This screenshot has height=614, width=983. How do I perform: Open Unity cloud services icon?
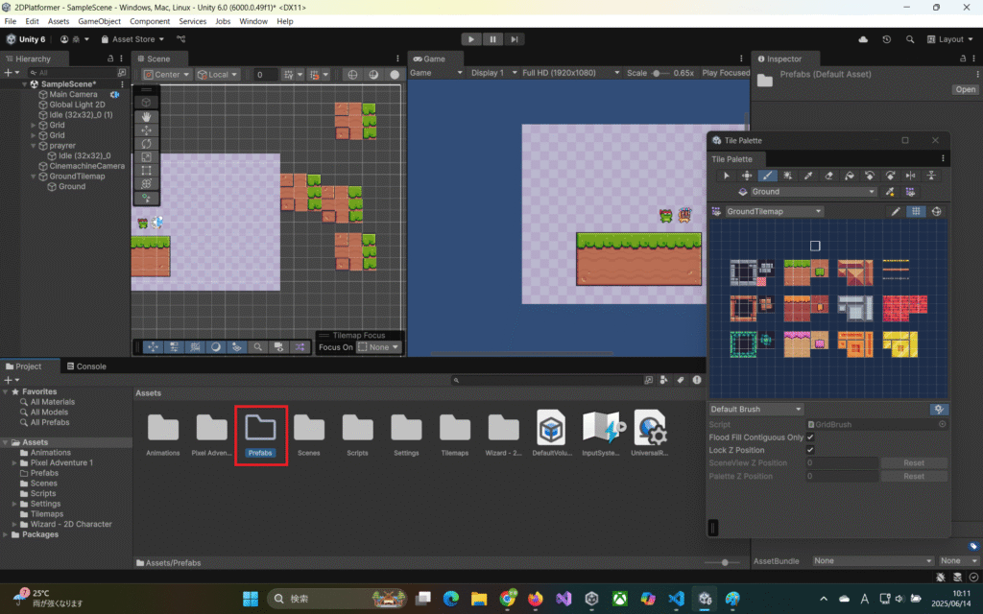click(x=863, y=38)
